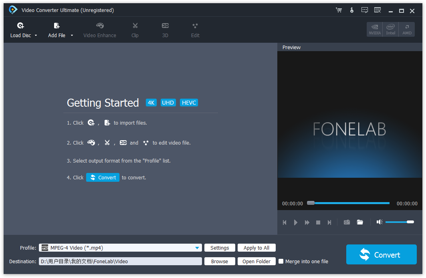Click the 3D icon in step 2
The height and width of the screenshot is (278, 426).
click(x=123, y=142)
